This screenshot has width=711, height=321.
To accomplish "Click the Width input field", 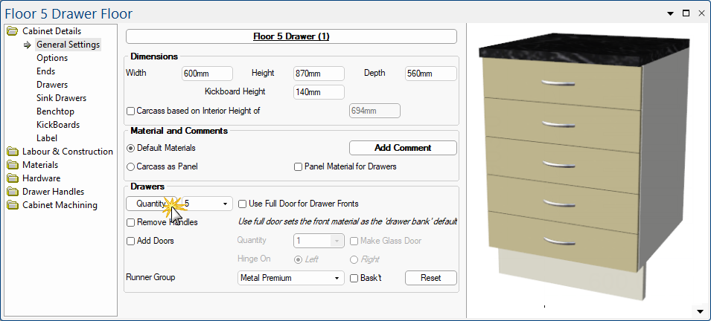I will (207, 74).
